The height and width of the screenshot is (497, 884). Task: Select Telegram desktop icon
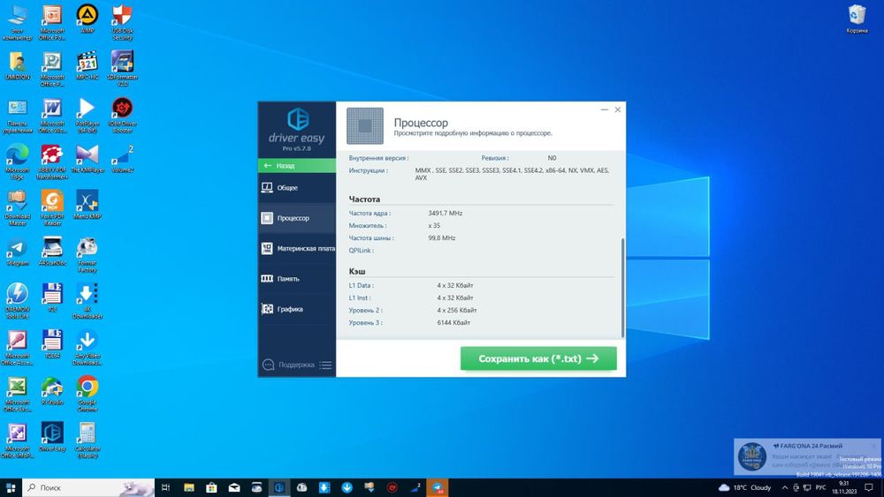click(17, 251)
